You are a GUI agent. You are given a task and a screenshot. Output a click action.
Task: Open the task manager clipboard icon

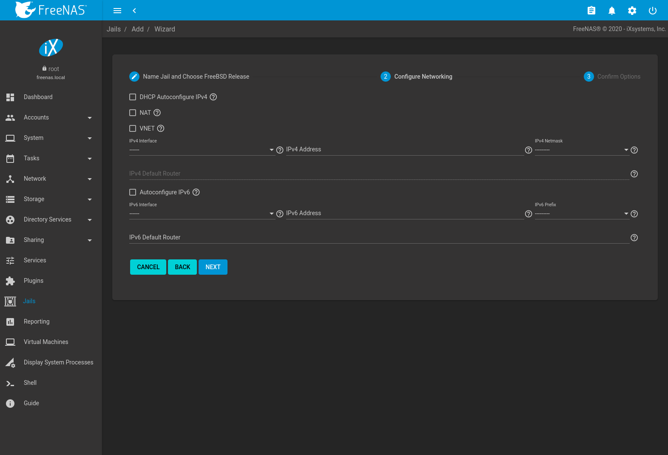click(x=591, y=11)
